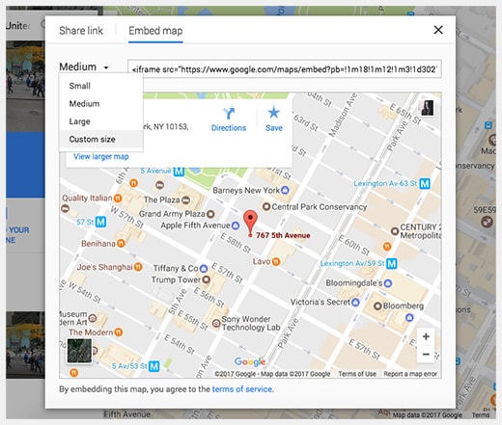Click the E 58th St street label
The width and height of the screenshot is (502, 425).
(236, 243)
